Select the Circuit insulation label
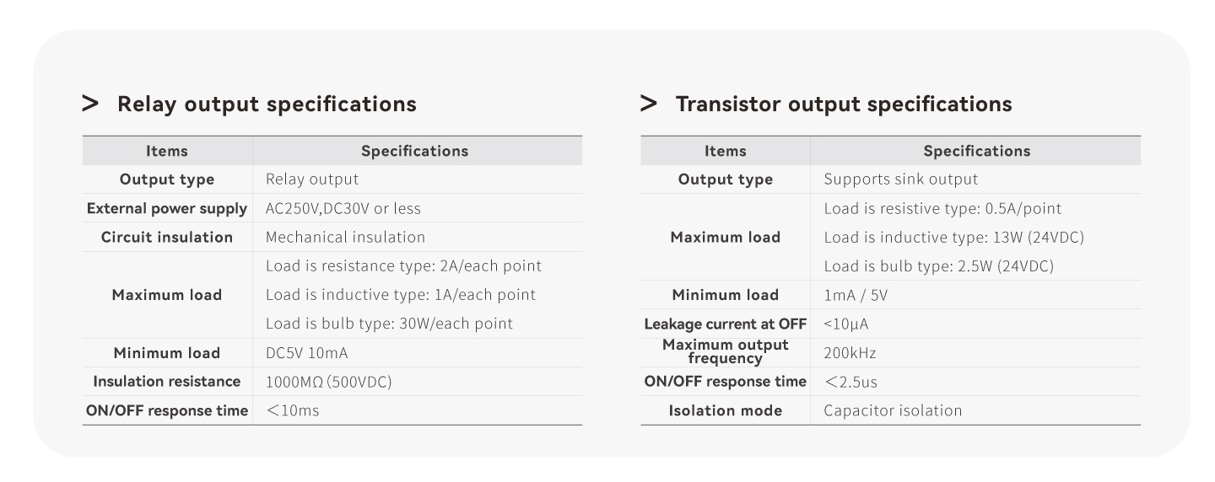Image resolution: width=1215 pixels, height=482 pixels. (x=167, y=237)
